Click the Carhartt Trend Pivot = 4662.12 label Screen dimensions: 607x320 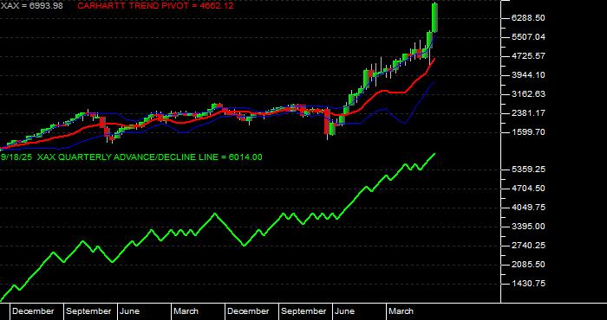(155, 5)
